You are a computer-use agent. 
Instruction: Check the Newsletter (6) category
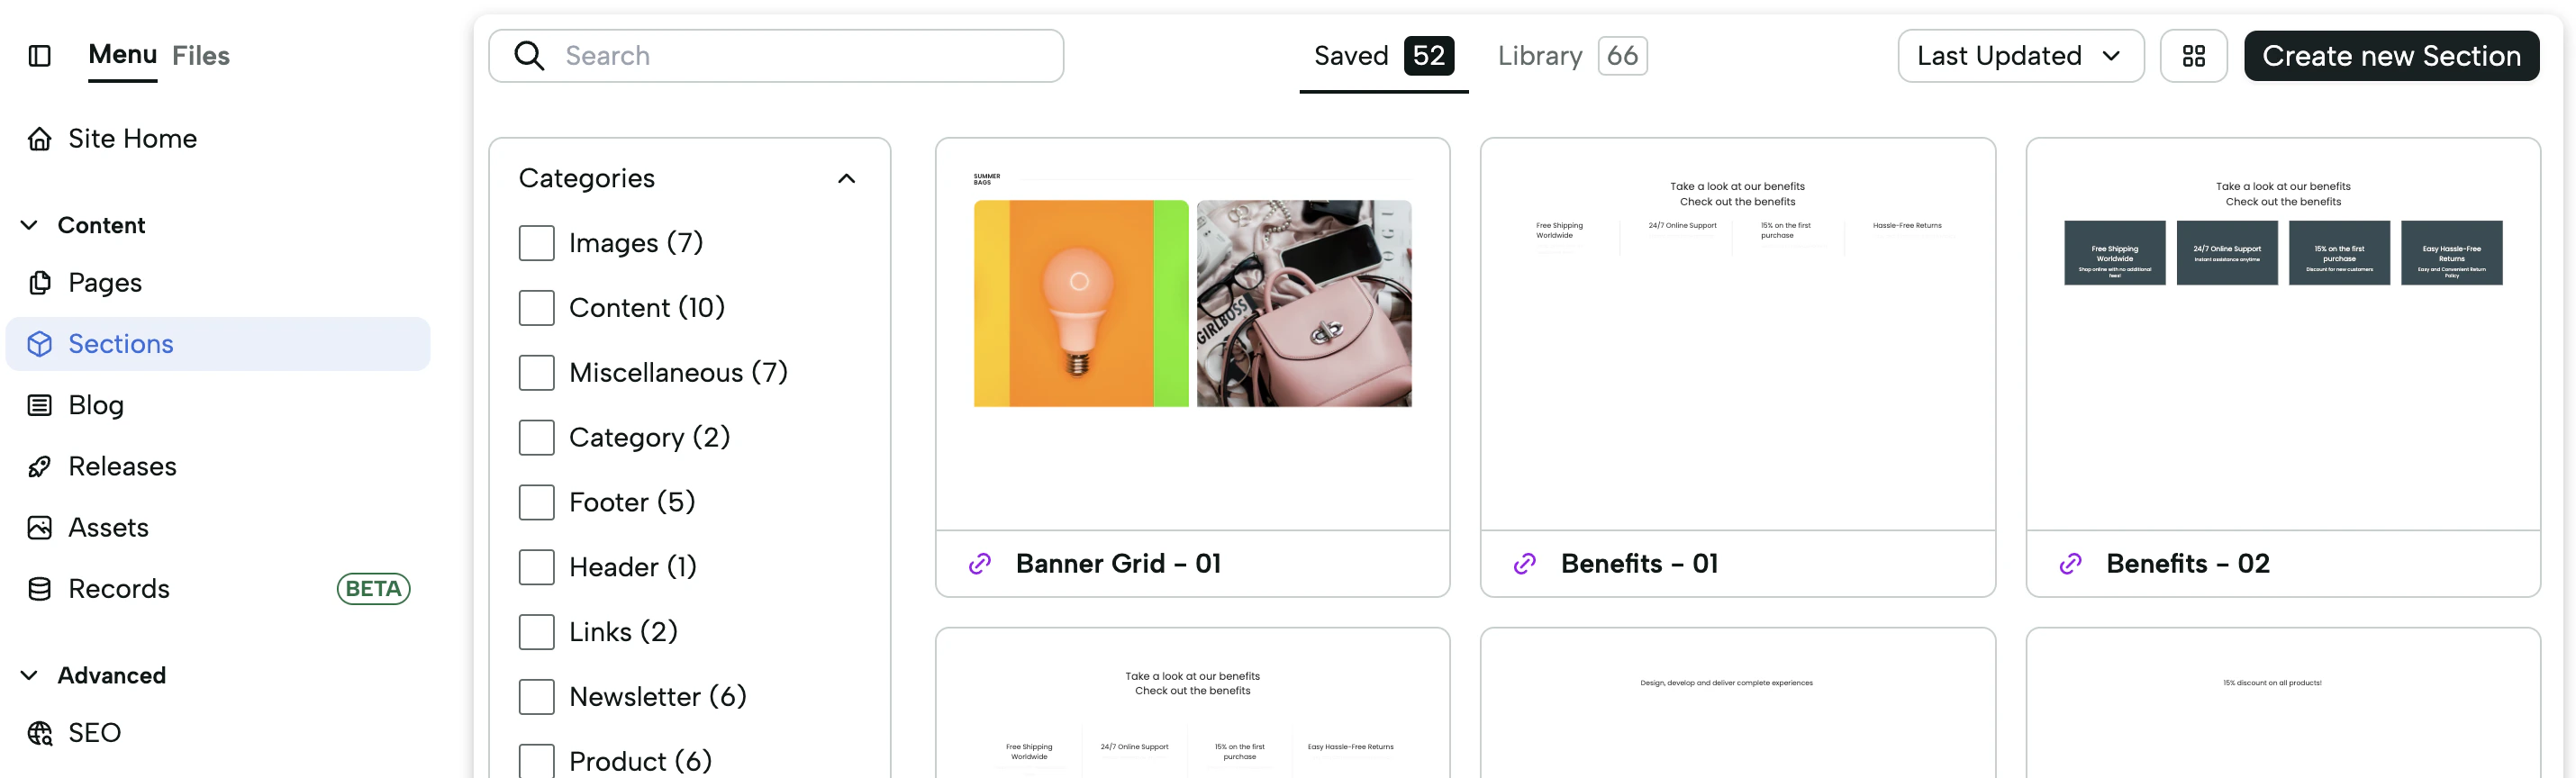[537, 697]
